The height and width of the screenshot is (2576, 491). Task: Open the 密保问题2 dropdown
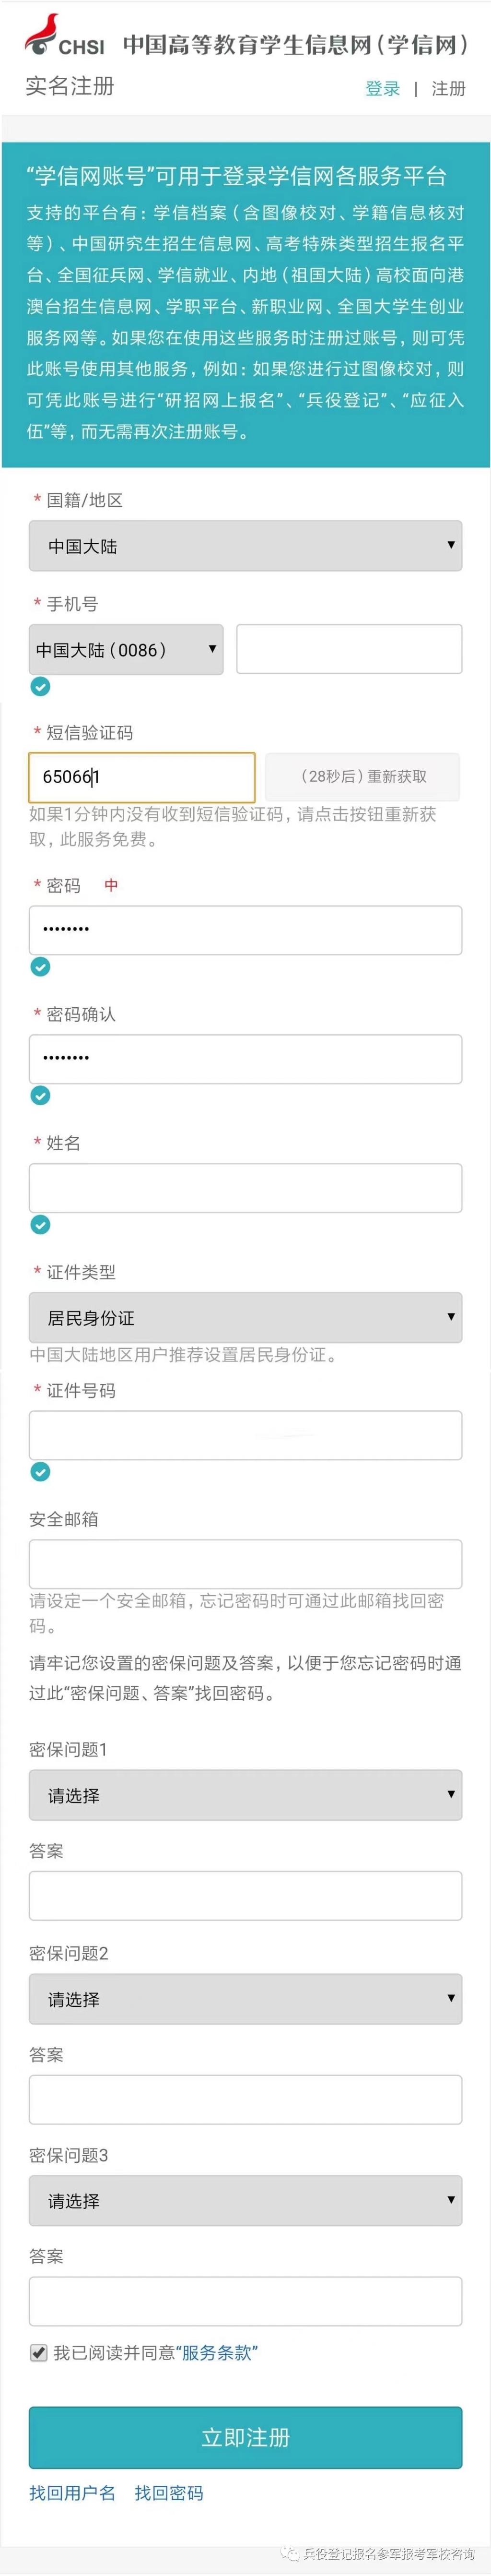tap(245, 1999)
